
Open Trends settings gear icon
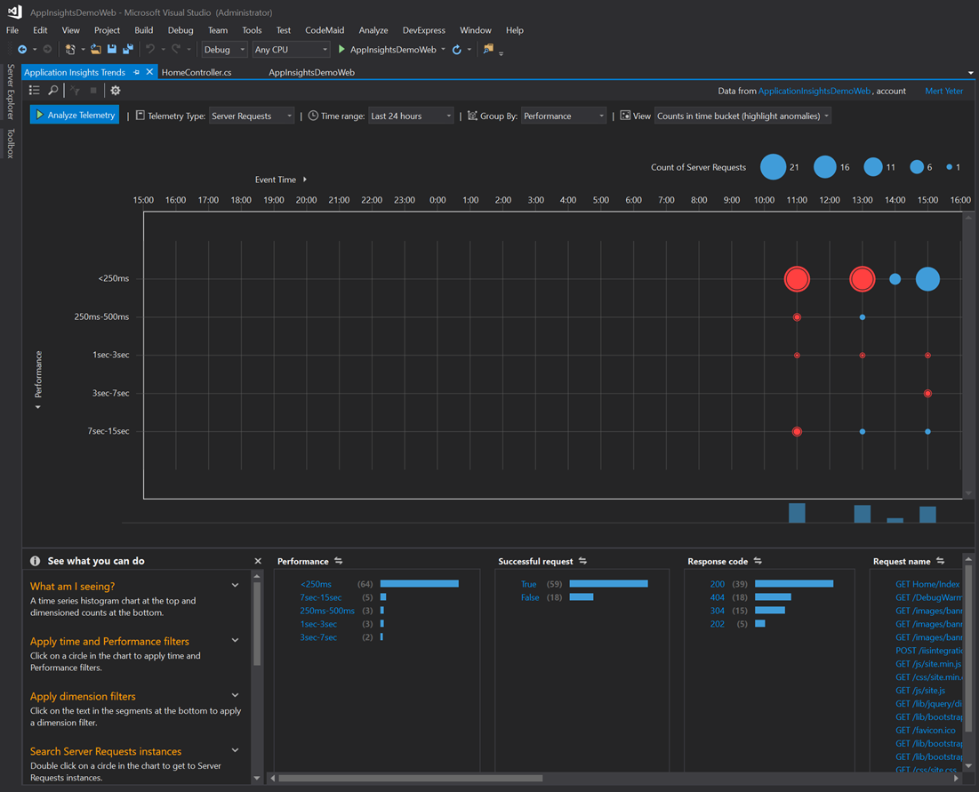point(116,91)
